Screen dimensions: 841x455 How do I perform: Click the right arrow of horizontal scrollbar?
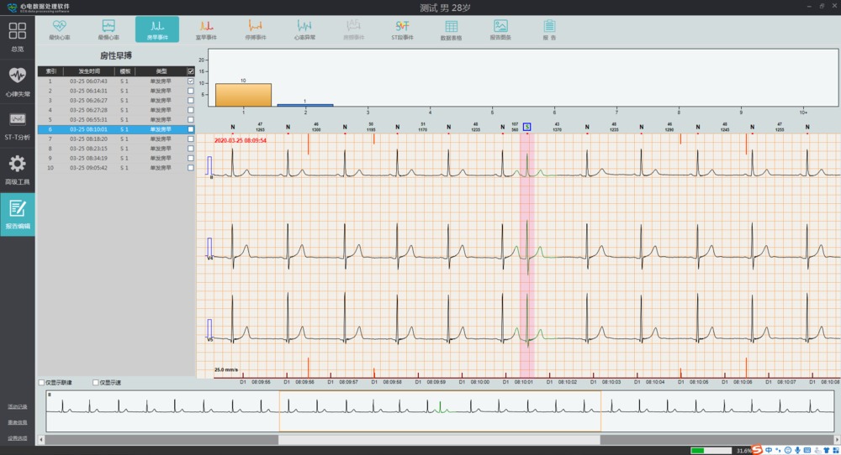pos(833,439)
